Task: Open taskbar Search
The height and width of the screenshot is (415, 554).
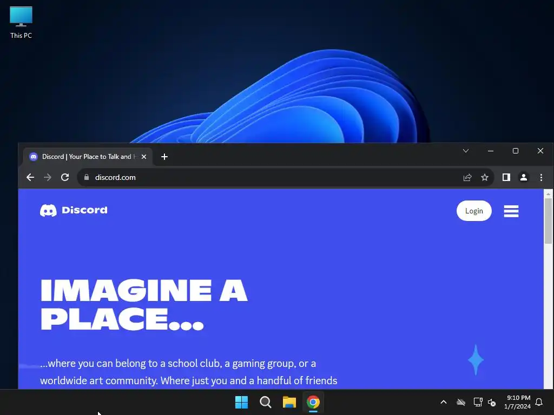Action: point(265,402)
